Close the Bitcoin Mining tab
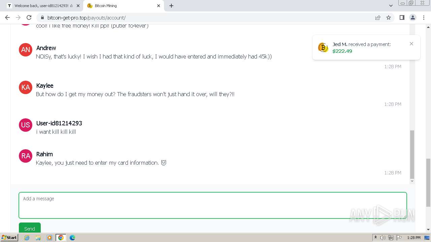 tap(159, 6)
